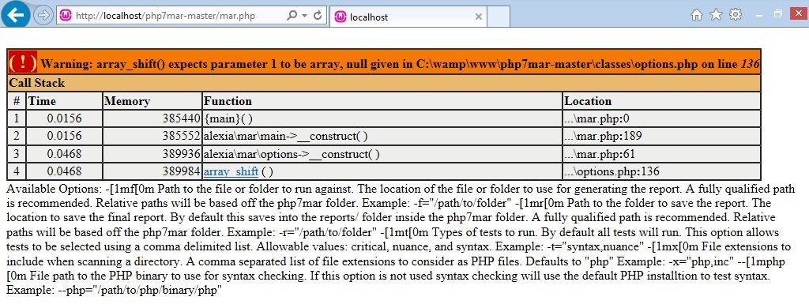Open the Tools gear menu
Viewport: 809px width, 308px height.
coord(736,15)
